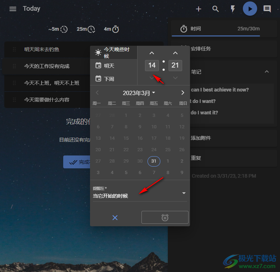Click the hour input field showing 14

point(152,65)
